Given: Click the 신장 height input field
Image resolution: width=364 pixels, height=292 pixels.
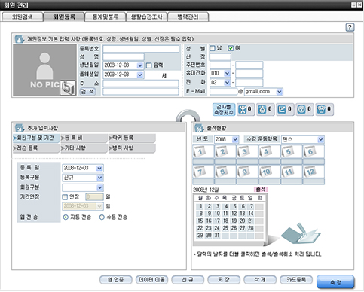Looking at the screenshot, I should pos(220,57).
